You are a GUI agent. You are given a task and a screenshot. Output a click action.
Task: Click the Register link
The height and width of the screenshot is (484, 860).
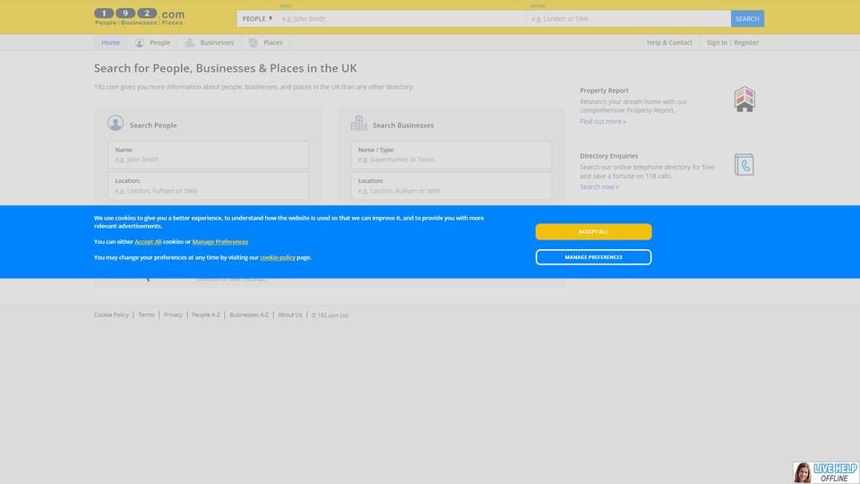tap(746, 42)
